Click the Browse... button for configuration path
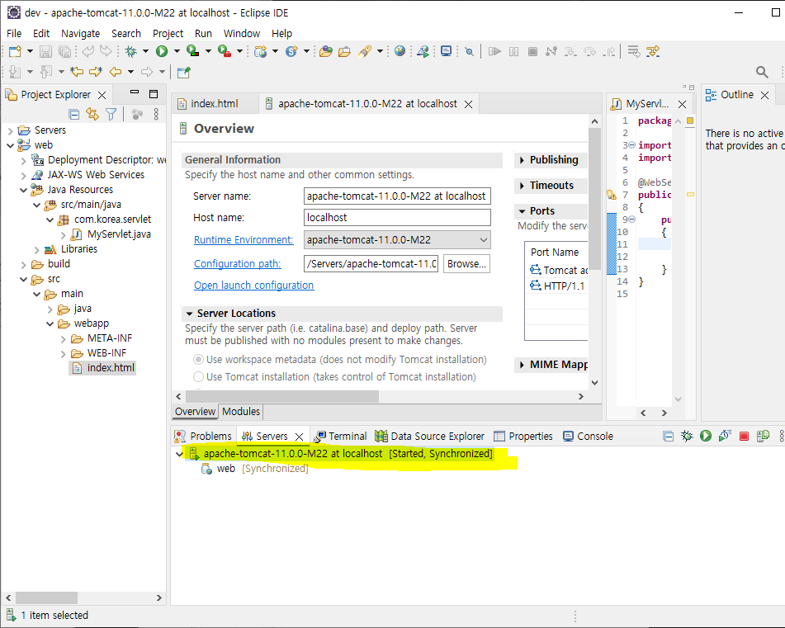This screenshot has height=628, width=785. (x=466, y=264)
